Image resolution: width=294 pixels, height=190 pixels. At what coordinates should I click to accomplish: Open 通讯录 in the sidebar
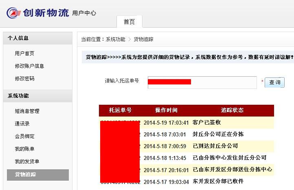22,123
